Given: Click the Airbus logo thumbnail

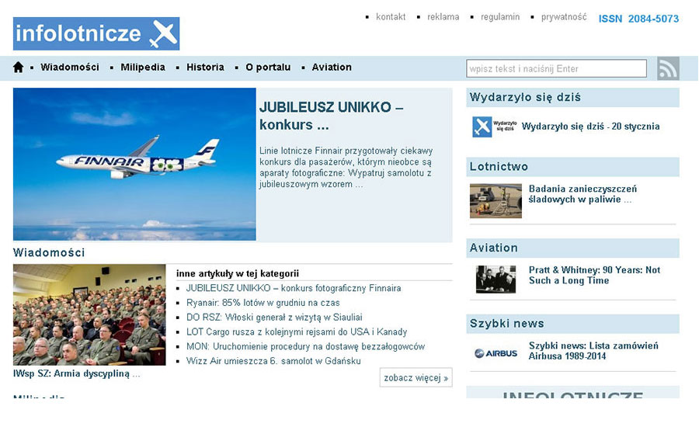Looking at the screenshot, I should coord(496,353).
